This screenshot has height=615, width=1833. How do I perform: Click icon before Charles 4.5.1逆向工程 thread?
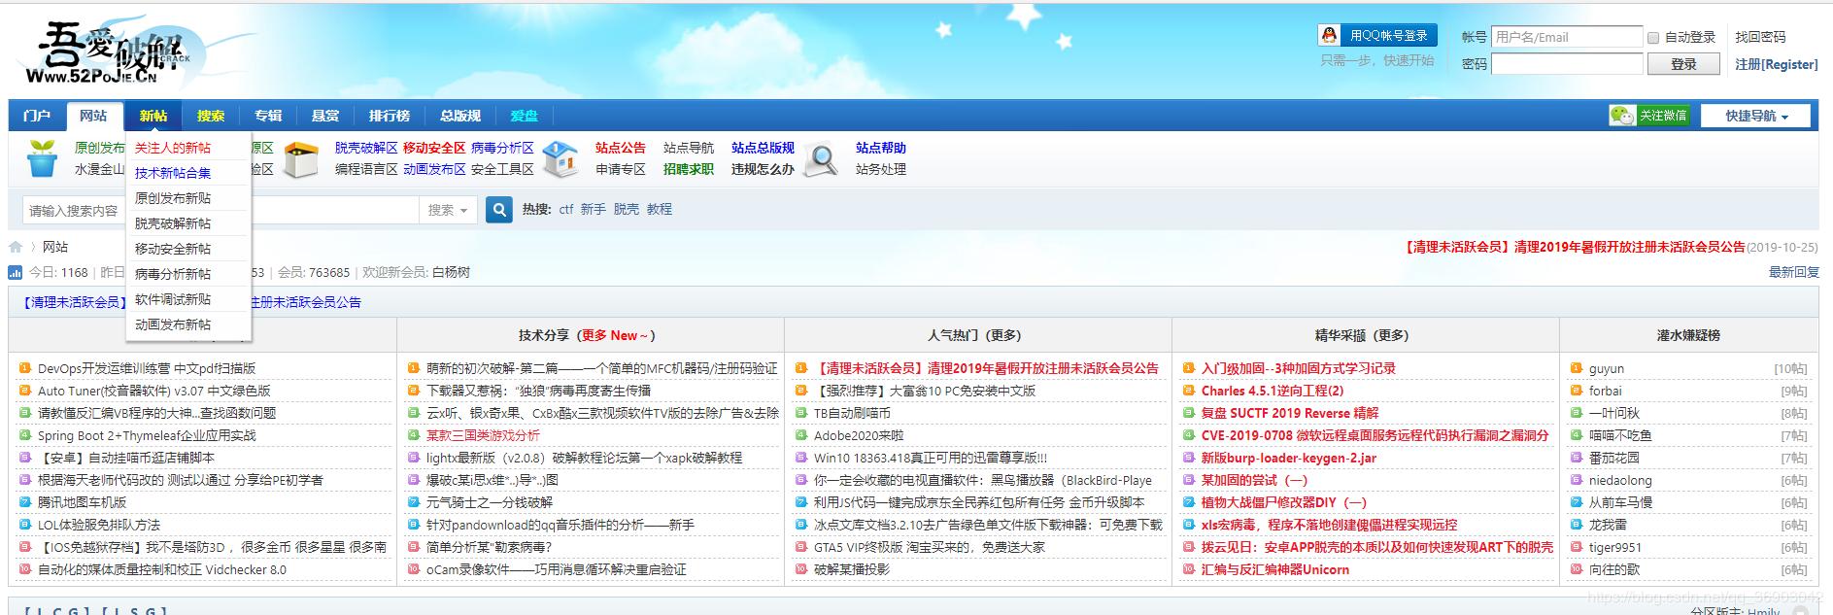click(x=1189, y=391)
